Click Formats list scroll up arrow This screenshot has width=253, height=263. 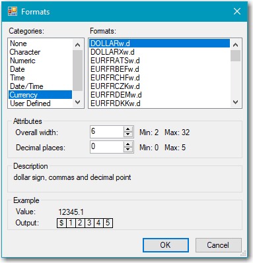pos(236,45)
